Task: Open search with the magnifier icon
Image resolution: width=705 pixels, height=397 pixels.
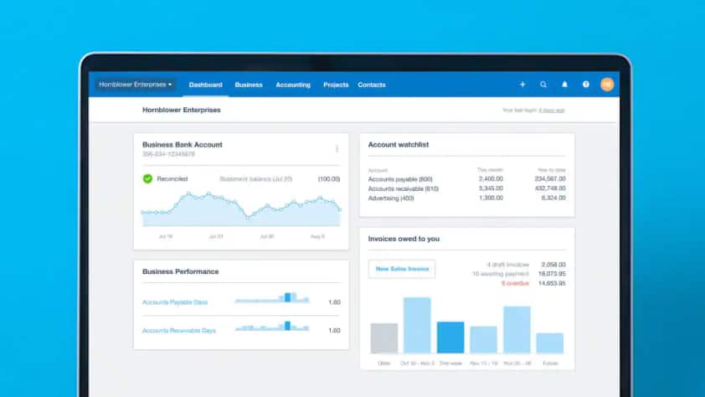Action: click(543, 85)
